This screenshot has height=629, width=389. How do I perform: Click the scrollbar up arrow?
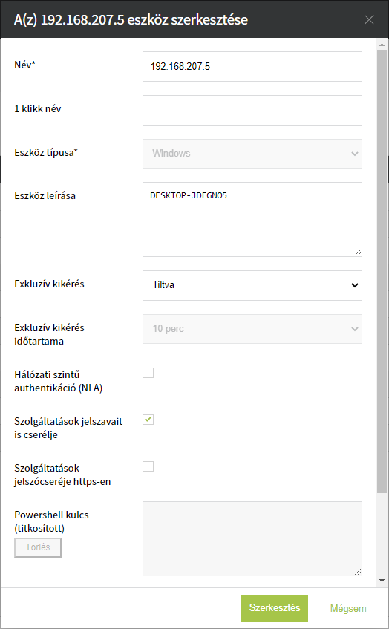(382, 45)
